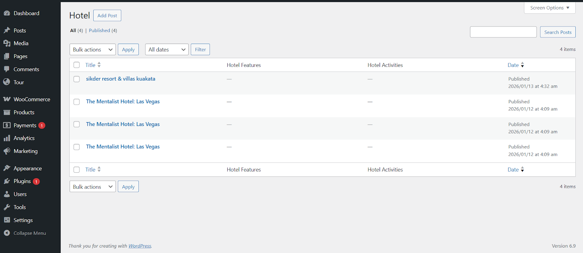Click the Dashboard gauge icon in sidebar
583x253 pixels.
(x=7, y=13)
